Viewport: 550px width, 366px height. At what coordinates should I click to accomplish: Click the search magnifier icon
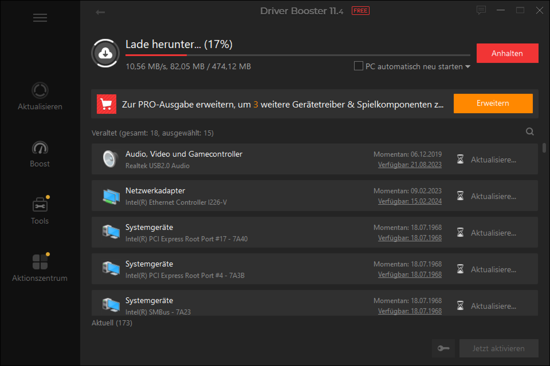[x=530, y=132]
